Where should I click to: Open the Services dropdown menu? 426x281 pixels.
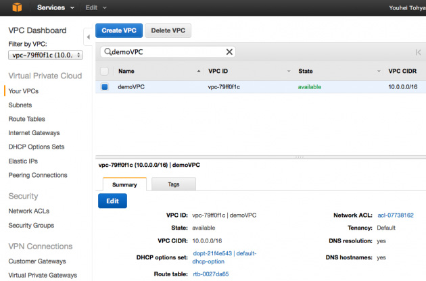coord(55,7)
